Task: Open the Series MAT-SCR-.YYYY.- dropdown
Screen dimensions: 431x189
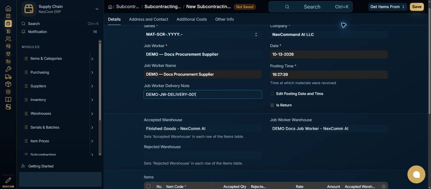Action: point(203,34)
